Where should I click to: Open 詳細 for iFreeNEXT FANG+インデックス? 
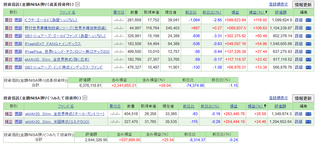(x=299, y=44)
